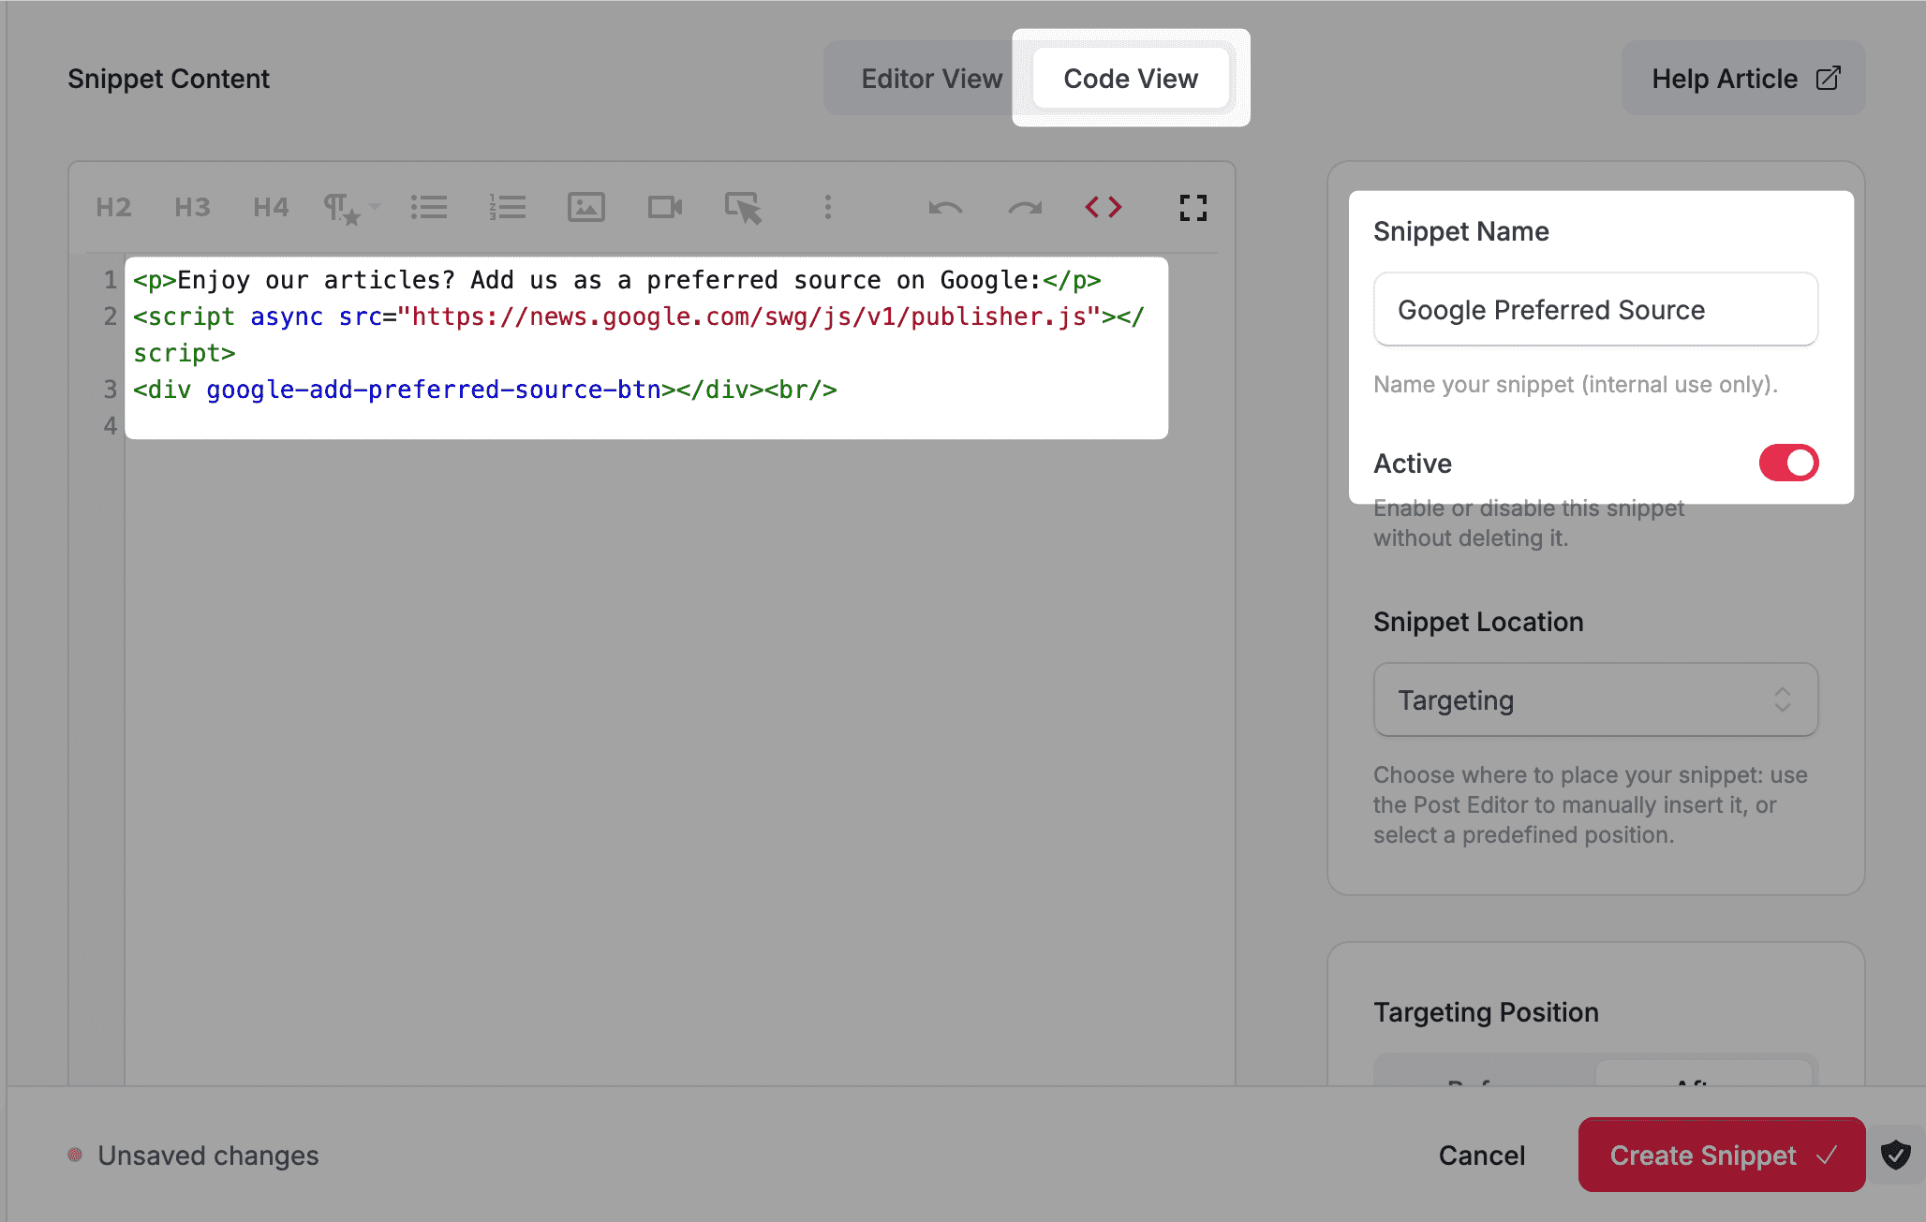Image resolution: width=1926 pixels, height=1222 pixels.
Task: Insert an image from toolbar
Action: pos(586,207)
